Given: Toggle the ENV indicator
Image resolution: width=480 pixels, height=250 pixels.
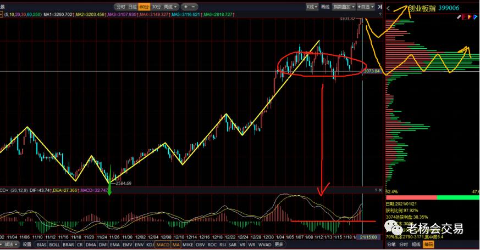Looking at the screenshot, I should click(139, 245).
